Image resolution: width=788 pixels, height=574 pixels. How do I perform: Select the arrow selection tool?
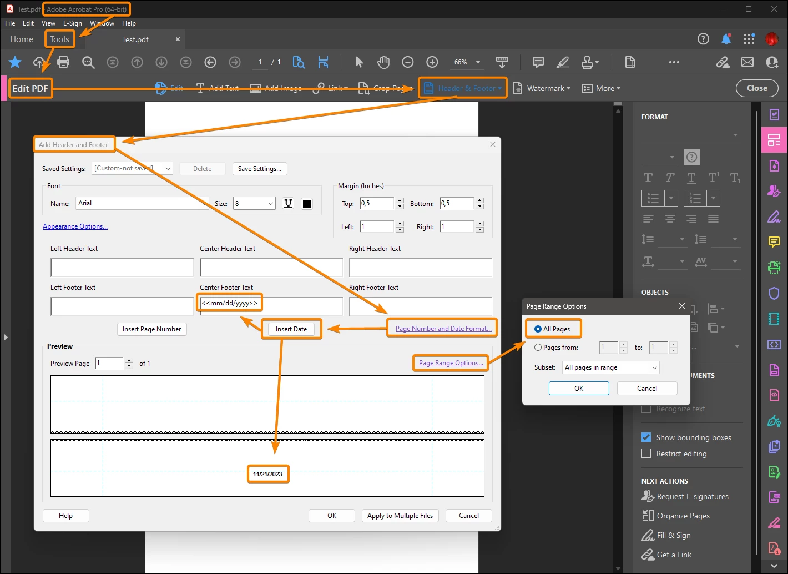(x=359, y=62)
